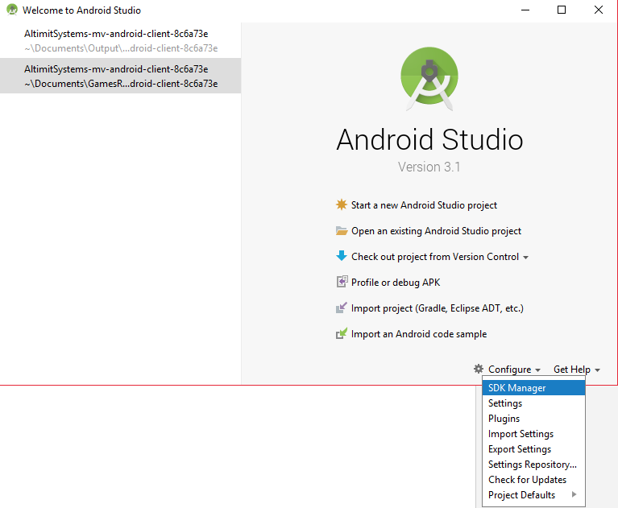Click the Android Studio title bar app icon
The height and width of the screenshot is (508, 618).
12,10
